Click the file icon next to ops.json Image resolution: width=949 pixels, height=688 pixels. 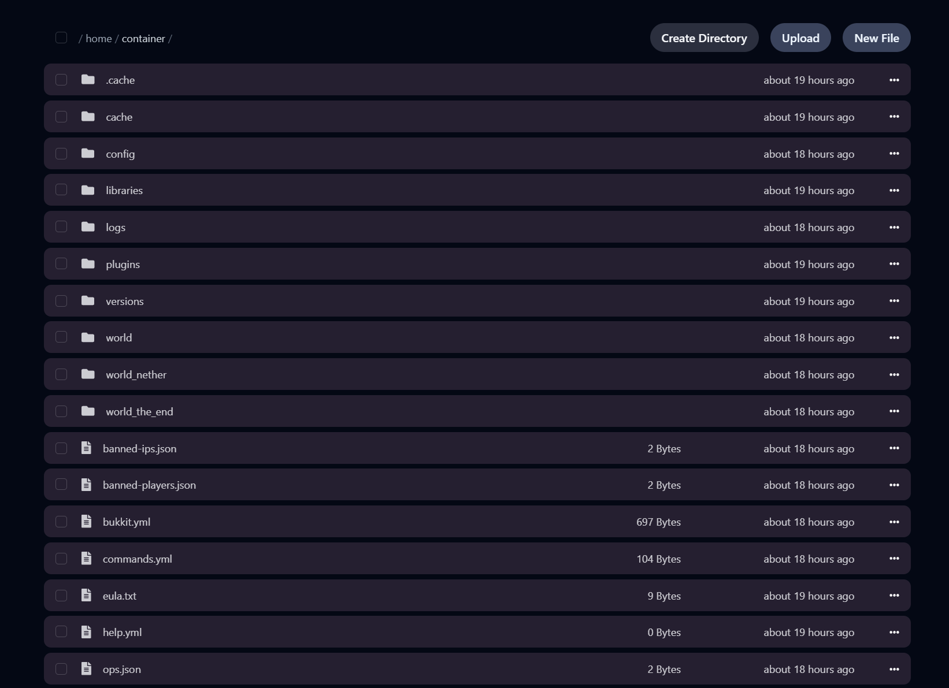tap(86, 668)
